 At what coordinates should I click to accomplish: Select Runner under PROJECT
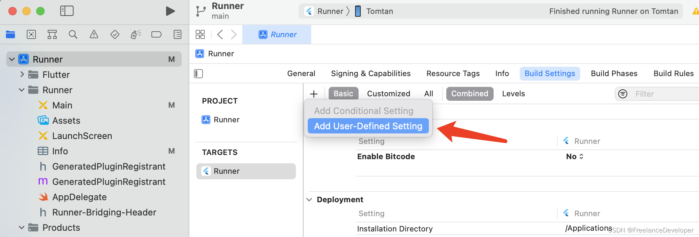(221, 120)
